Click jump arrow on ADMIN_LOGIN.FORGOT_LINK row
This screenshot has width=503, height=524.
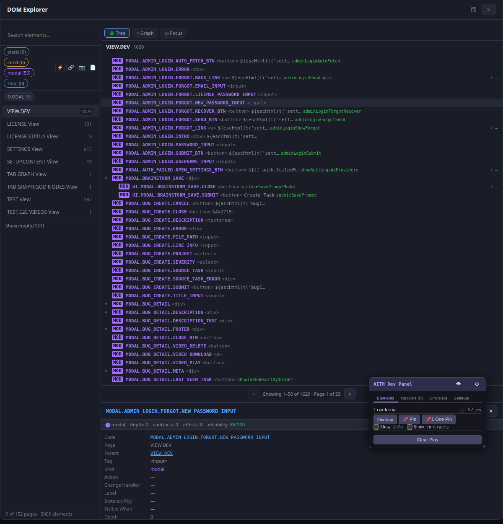click(x=496, y=128)
